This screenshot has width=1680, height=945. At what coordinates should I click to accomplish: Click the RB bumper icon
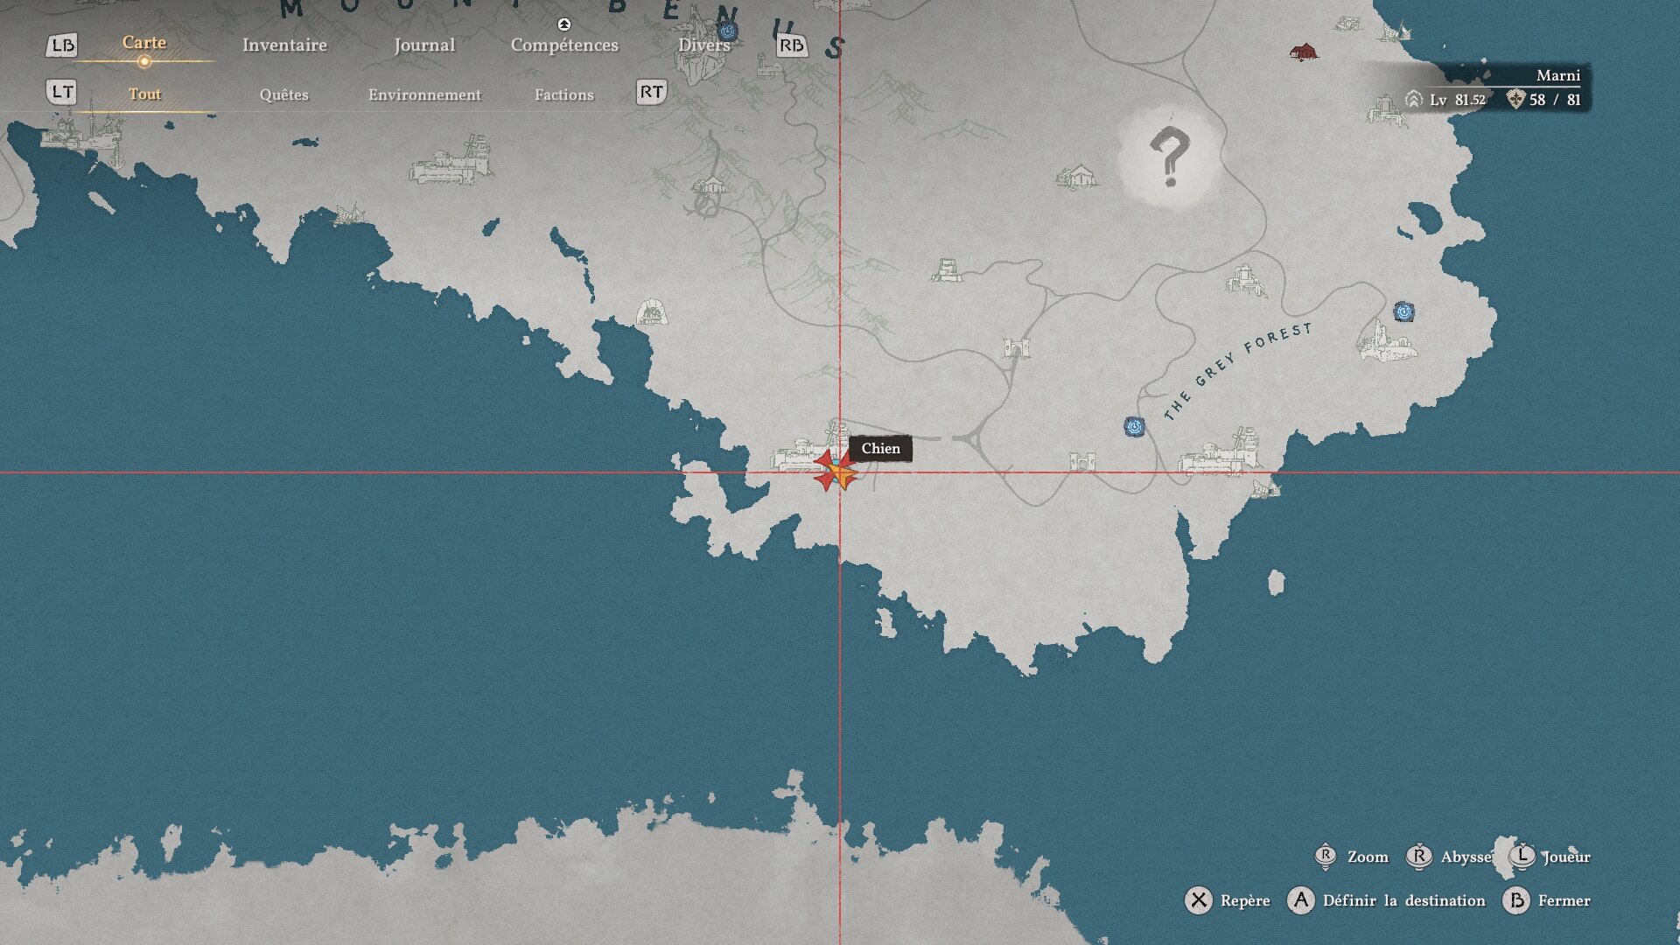click(x=792, y=45)
